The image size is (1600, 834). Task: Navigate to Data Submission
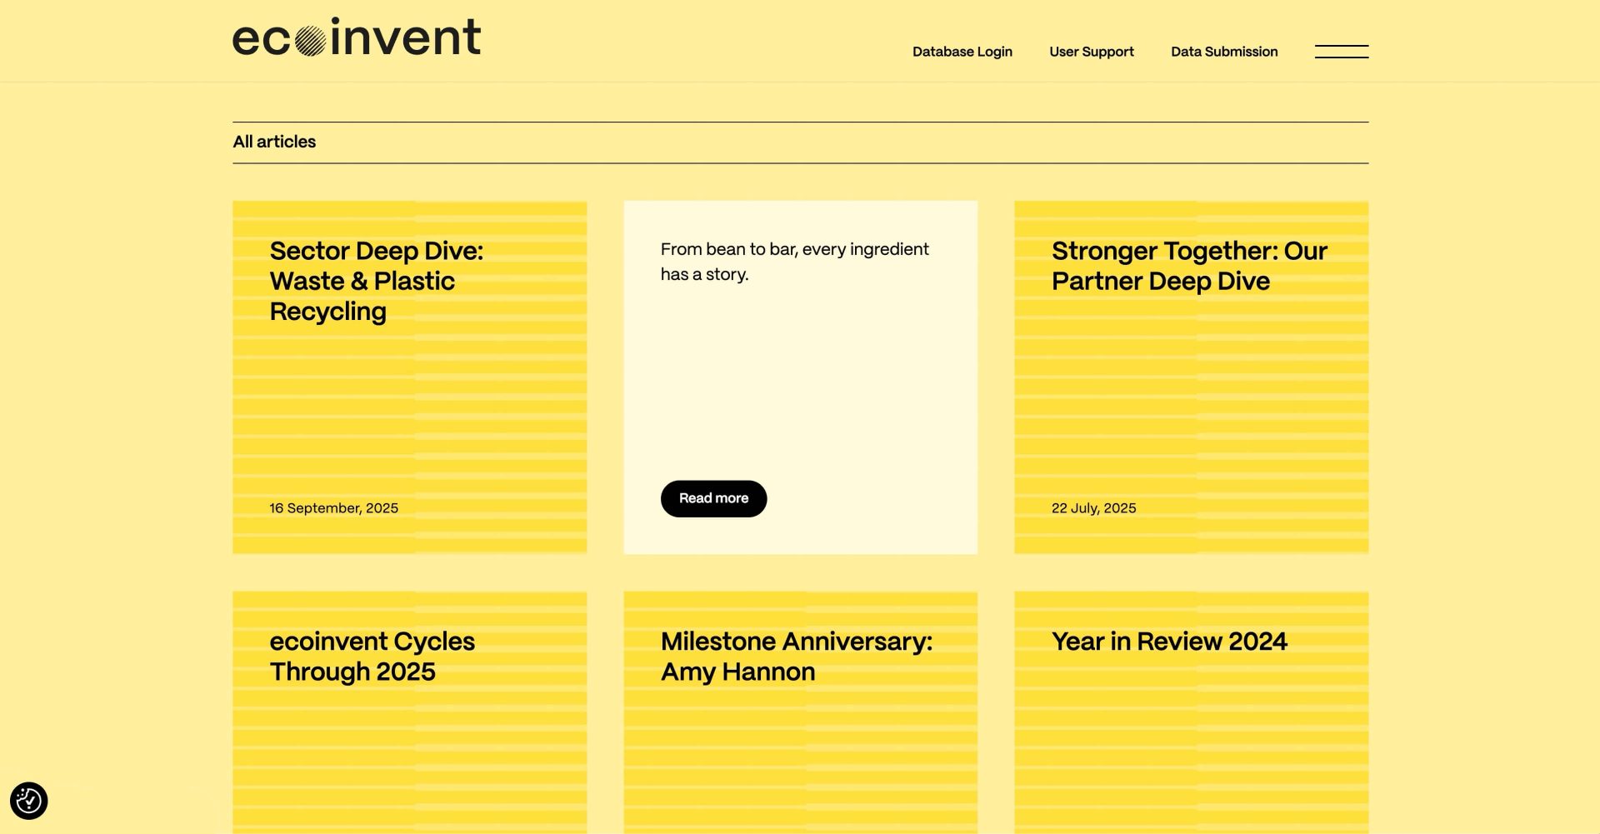tap(1223, 52)
